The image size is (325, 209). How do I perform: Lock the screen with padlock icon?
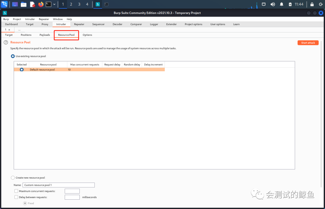coord(312,4)
